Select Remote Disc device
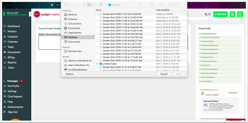The height and width of the screenshot is (123, 248). pos(75,51)
